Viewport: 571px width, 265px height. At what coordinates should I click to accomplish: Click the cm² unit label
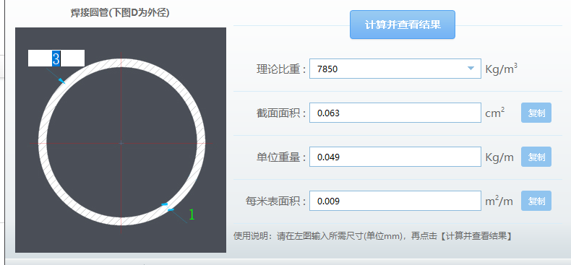tap(495, 113)
